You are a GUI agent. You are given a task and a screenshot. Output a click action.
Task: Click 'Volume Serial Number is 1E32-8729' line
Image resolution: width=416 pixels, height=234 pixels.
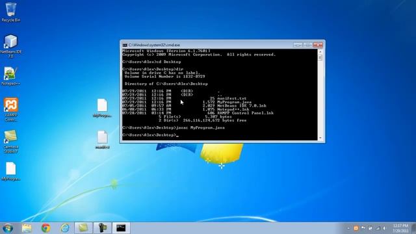point(164,77)
